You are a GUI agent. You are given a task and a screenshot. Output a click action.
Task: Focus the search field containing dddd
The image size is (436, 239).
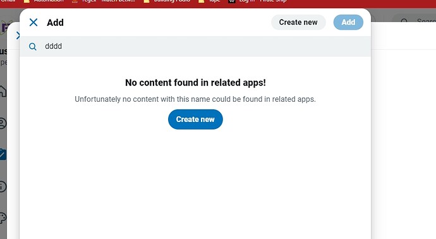pyautogui.click(x=195, y=46)
